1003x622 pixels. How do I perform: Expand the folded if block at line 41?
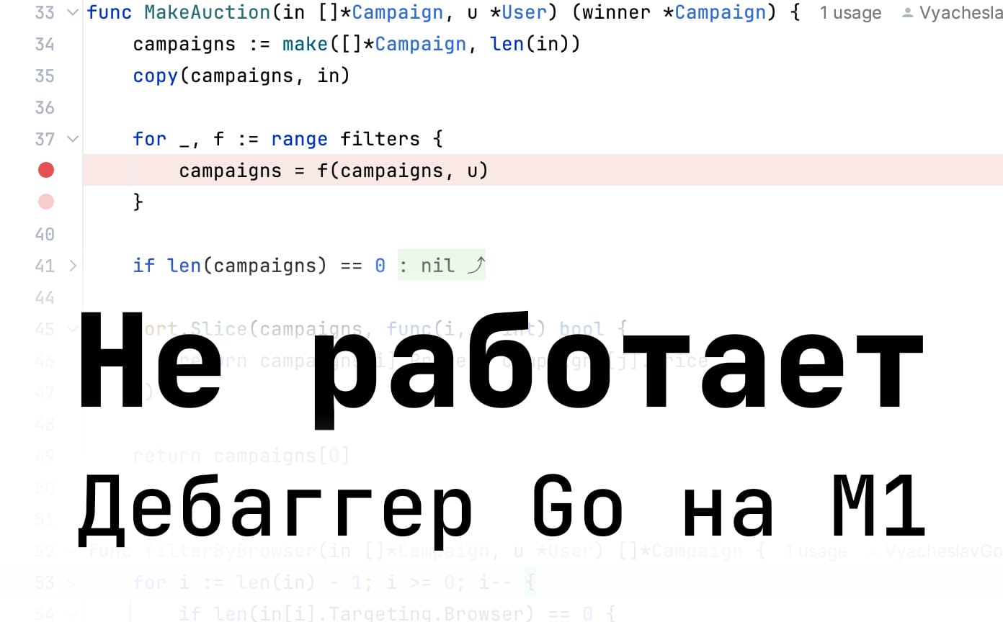pos(73,266)
